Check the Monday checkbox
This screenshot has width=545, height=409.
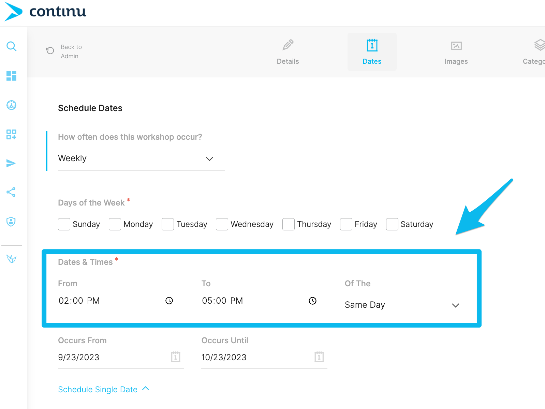click(115, 224)
